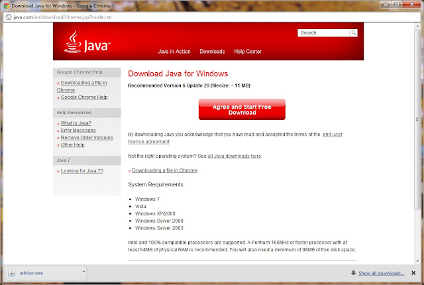Maximize the Chrome window
The height and width of the screenshot is (285, 424).
pyautogui.click(x=397, y=4)
